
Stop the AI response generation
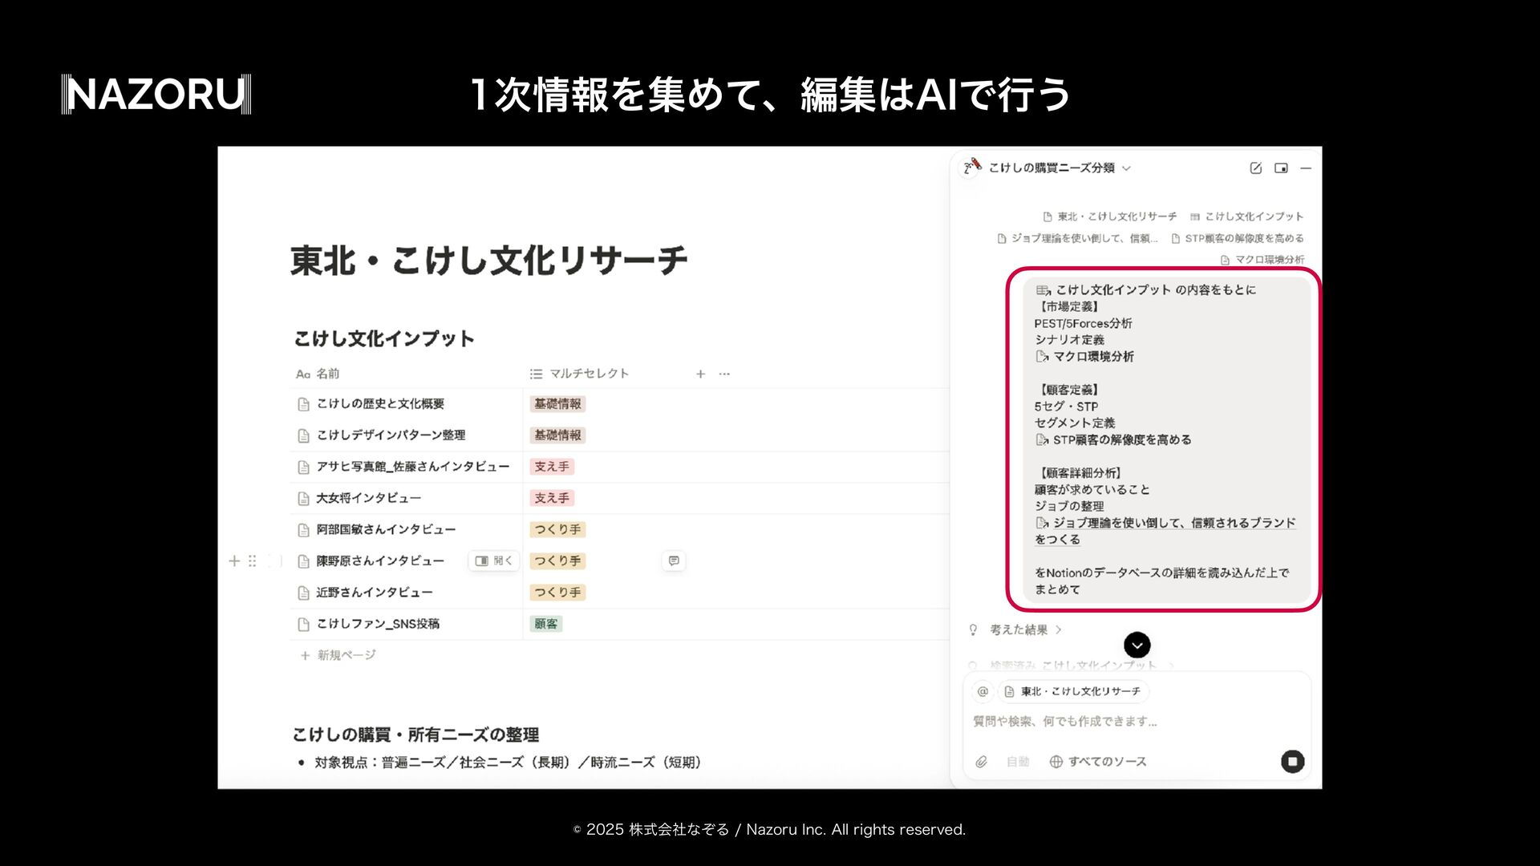pos(1292,762)
